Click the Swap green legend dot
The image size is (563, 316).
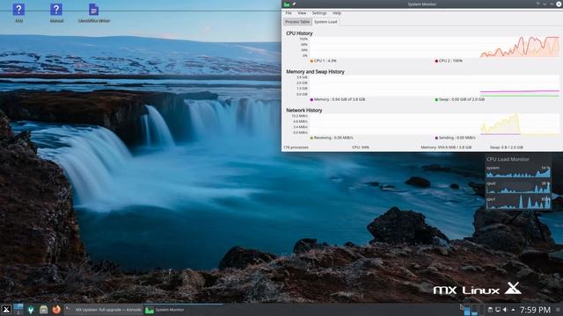point(436,99)
